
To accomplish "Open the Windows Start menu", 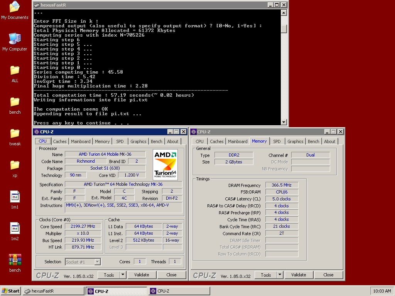I will tap(10, 291).
